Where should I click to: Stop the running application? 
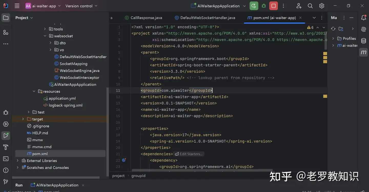[x=273, y=6]
